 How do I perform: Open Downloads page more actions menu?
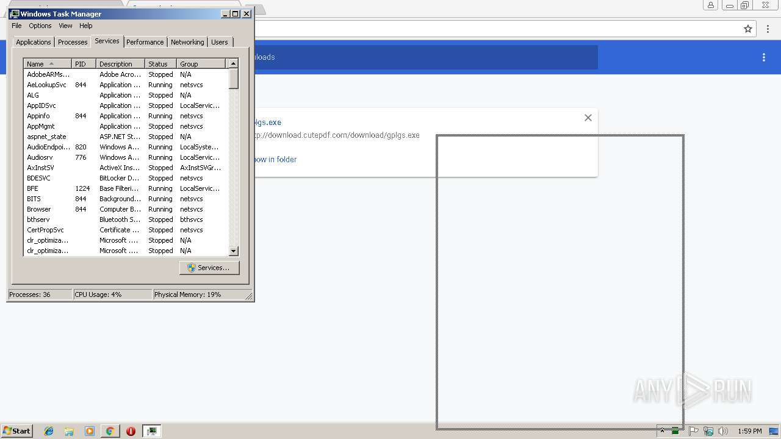(x=763, y=57)
